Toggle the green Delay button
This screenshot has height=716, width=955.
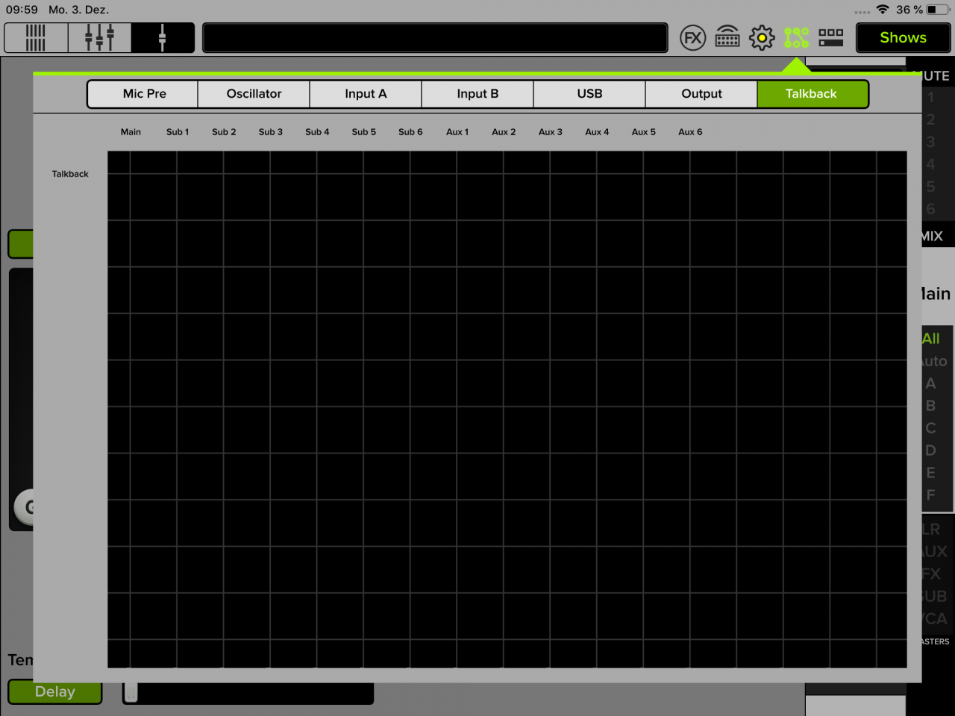(54, 691)
